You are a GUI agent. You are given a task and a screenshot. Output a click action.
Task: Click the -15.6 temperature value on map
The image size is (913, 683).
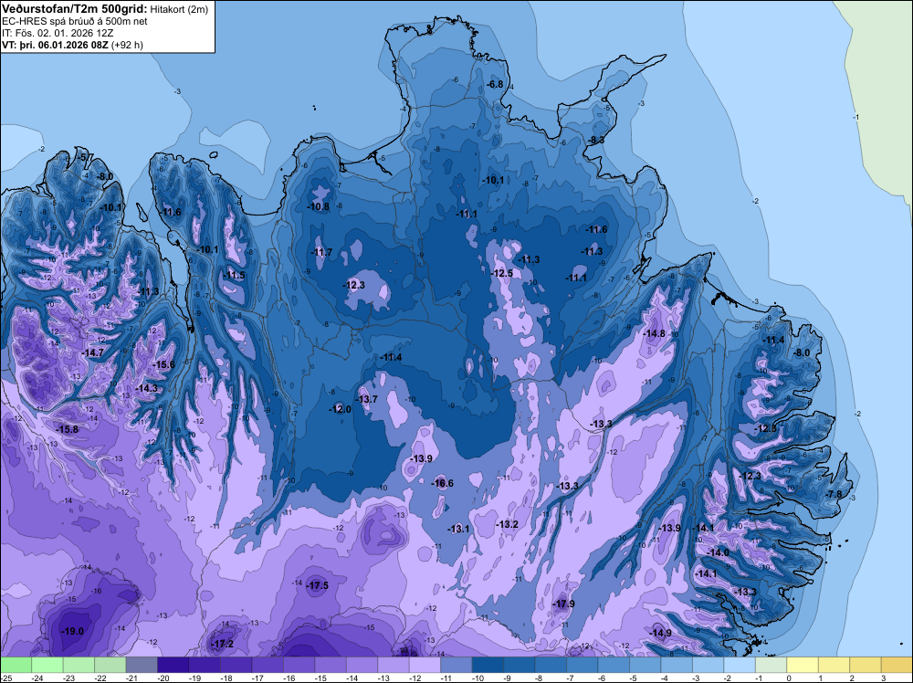[163, 364]
